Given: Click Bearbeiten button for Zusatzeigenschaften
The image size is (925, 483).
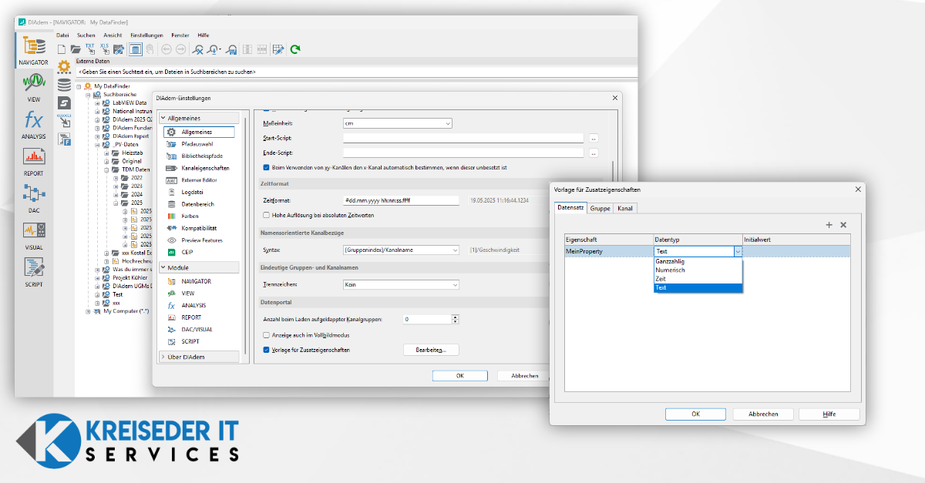Looking at the screenshot, I should coord(431,350).
